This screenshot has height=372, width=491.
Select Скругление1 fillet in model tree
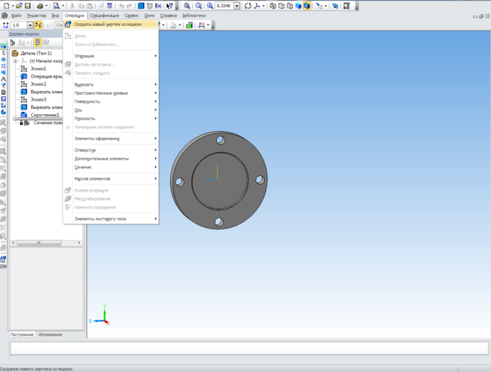(x=44, y=115)
